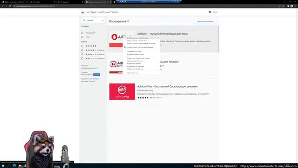Choose 'Open link in new tab' menu entry
Viewport: 298px width, 168px height.
(x=142, y=38)
